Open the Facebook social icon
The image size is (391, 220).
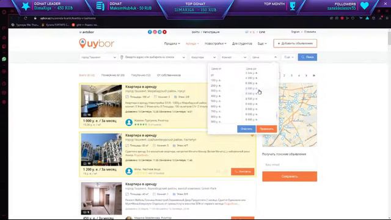150,32
